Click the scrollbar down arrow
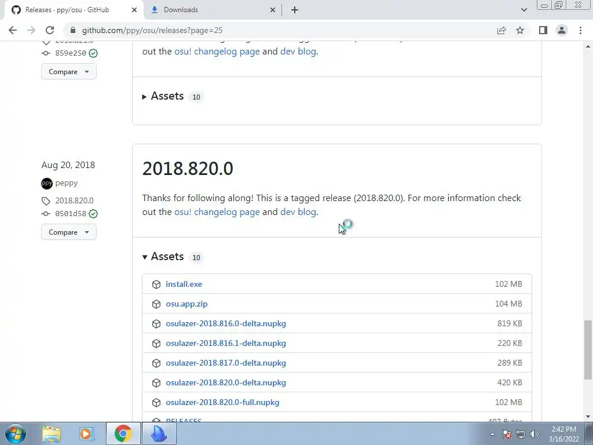The image size is (593, 445). click(588, 417)
